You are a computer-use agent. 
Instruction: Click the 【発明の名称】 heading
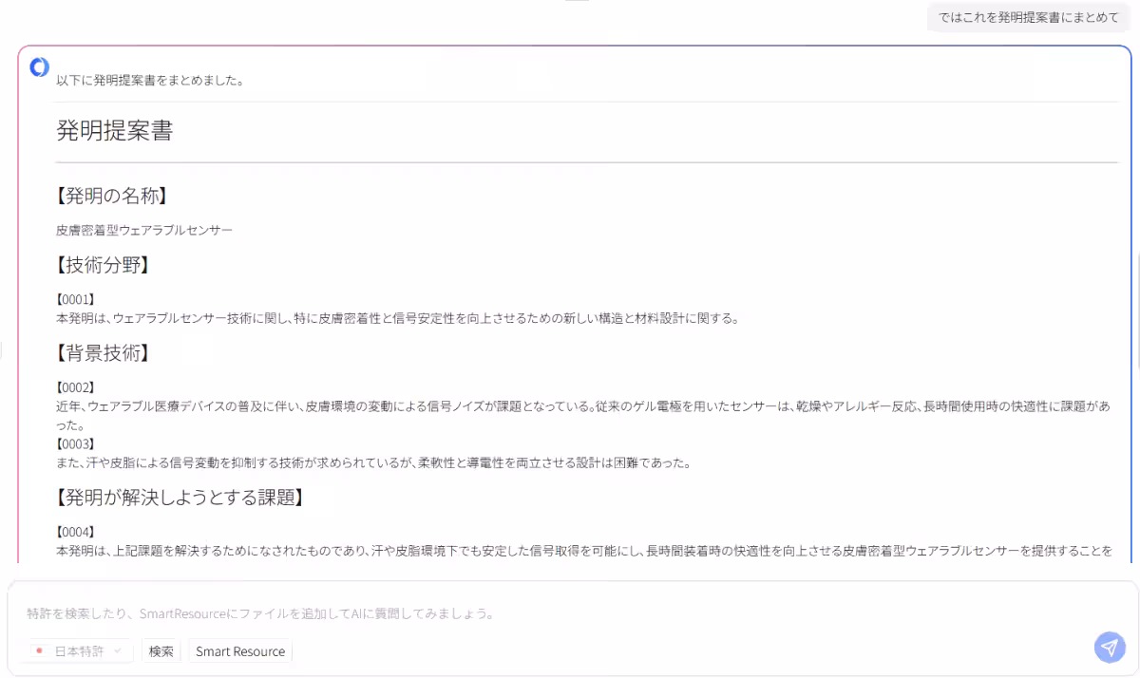click(110, 196)
